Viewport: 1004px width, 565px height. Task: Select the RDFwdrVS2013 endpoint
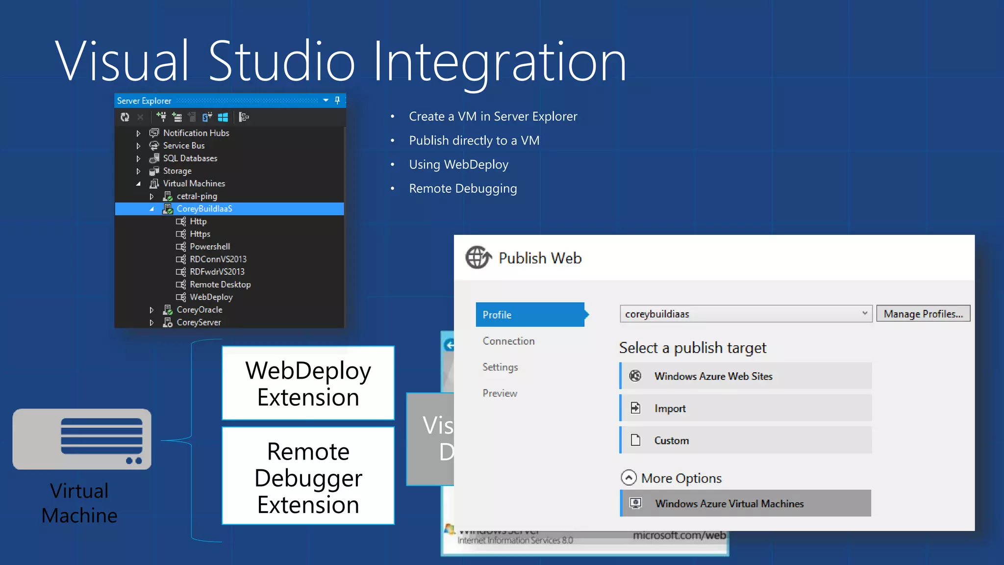(x=217, y=272)
